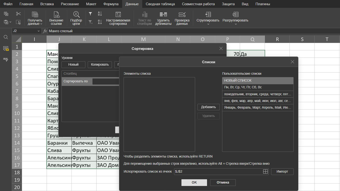The height and width of the screenshot is (191, 340).
Task: Open the Плагины tab
Action: [263, 4]
